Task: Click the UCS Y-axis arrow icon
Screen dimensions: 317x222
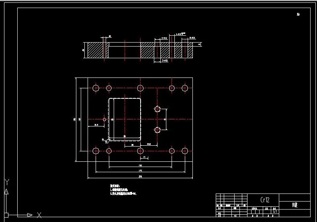Action: (x=6, y=191)
